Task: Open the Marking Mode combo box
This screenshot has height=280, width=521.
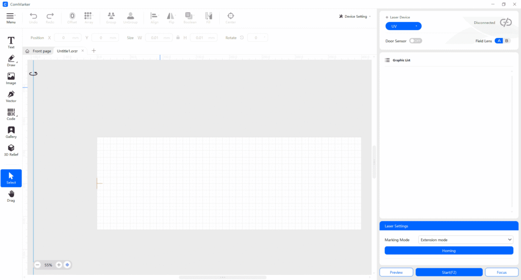Action: 466,239
